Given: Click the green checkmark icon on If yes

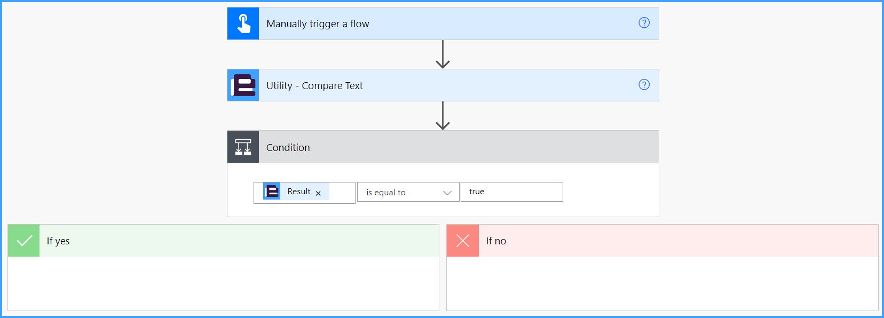Looking at the screenshot, I should click(x=24, y=241).
